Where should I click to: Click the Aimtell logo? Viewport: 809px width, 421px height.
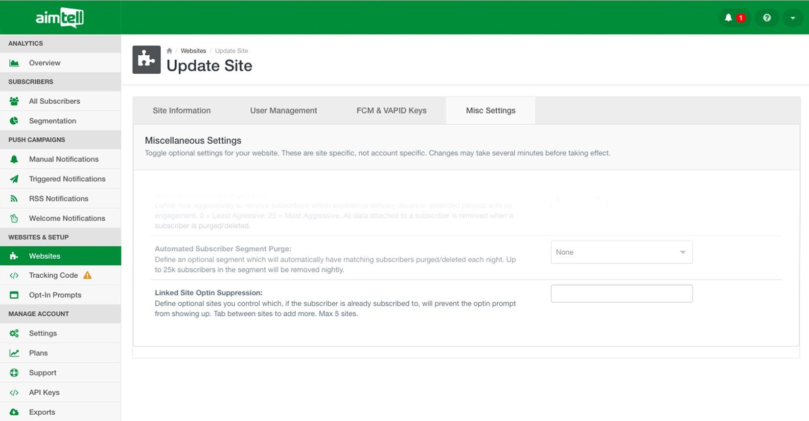point(60,18)
